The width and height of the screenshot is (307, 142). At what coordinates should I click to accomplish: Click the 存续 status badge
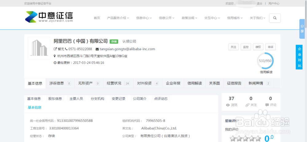(114, 42)
